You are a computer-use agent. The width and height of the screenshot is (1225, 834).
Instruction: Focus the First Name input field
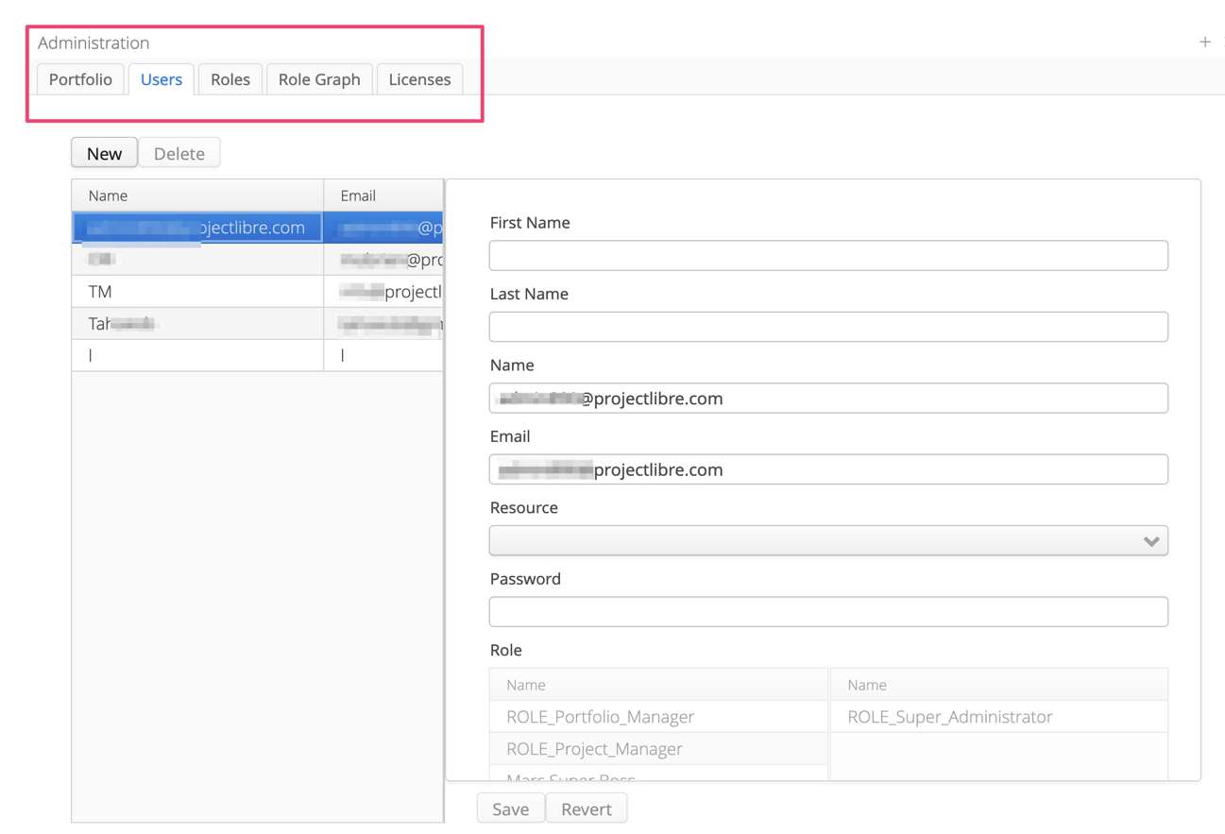(828, 255)
